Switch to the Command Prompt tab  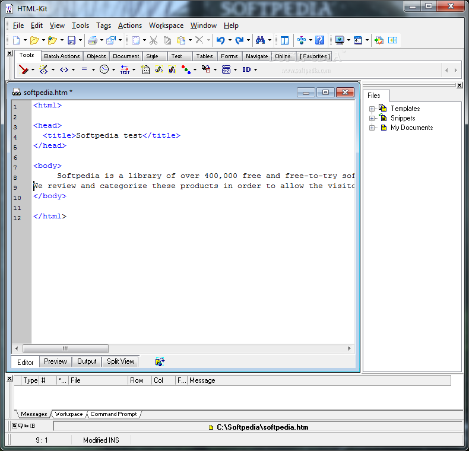tap(113, 414)
